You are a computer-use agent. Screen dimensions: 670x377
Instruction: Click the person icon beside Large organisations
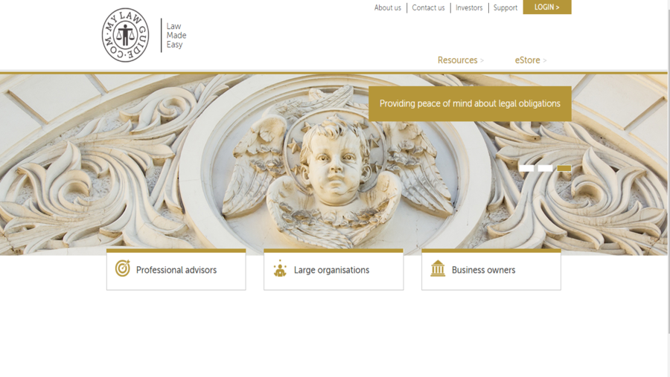280,268
